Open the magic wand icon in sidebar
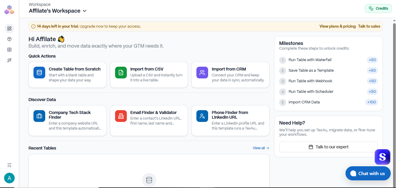The image size is (396, 188). 9,60
